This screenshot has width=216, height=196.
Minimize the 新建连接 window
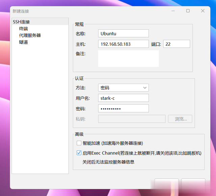coord(173,11)
